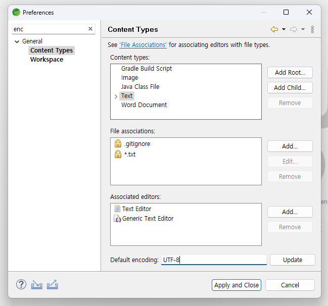Click into the Default encoding field
Viewport: 328px width, 306px height.
213,260
